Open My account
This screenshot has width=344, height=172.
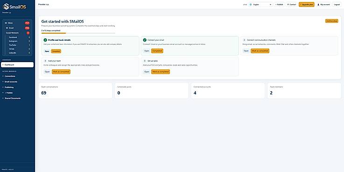(323, 4)
